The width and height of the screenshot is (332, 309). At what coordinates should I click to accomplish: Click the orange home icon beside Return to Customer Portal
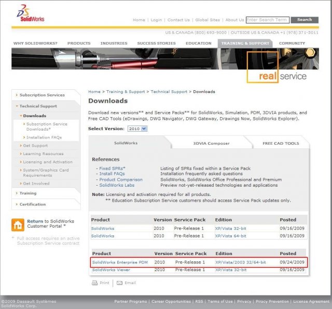(18, 225)
